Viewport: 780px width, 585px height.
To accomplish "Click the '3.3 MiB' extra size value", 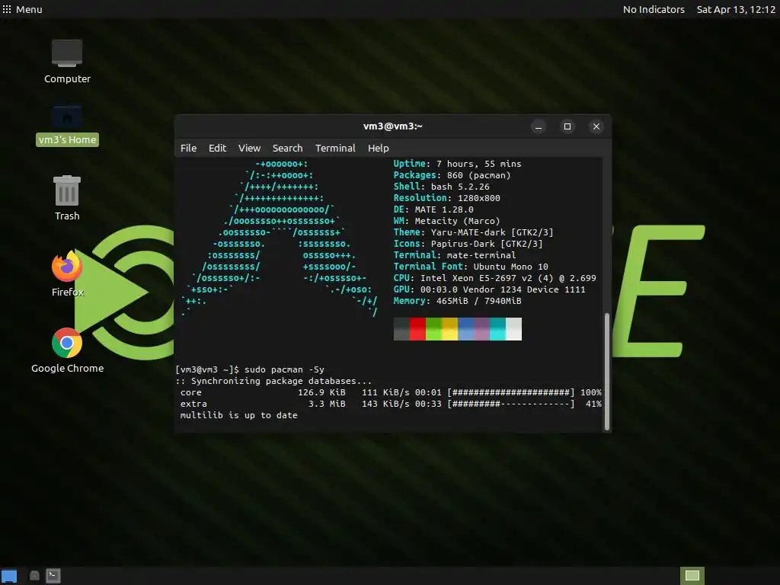I will (x=327, y=404).
